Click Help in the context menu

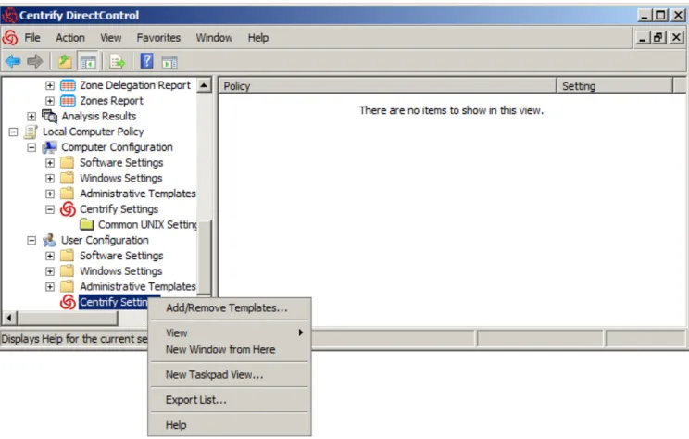click(230, 425)
